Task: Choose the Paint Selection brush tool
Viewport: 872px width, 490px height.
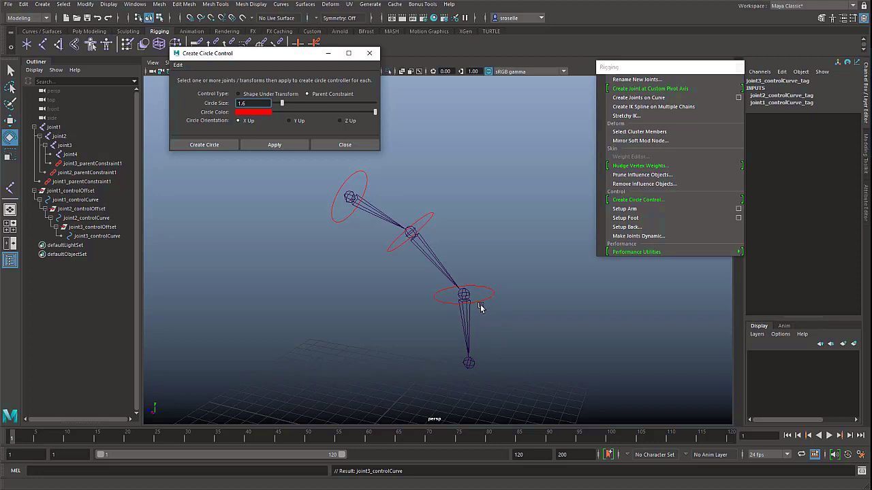Action: (10, 104)
